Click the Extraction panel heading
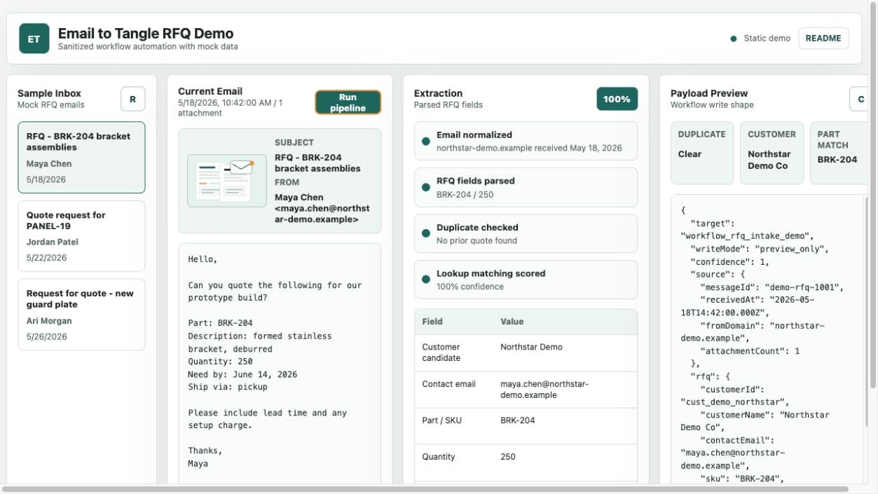The width and height of the screenshot is (878, 494). pos(438,93)
